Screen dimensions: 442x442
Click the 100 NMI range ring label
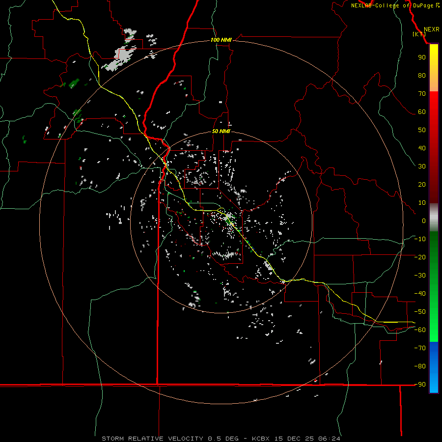(221, 40)
